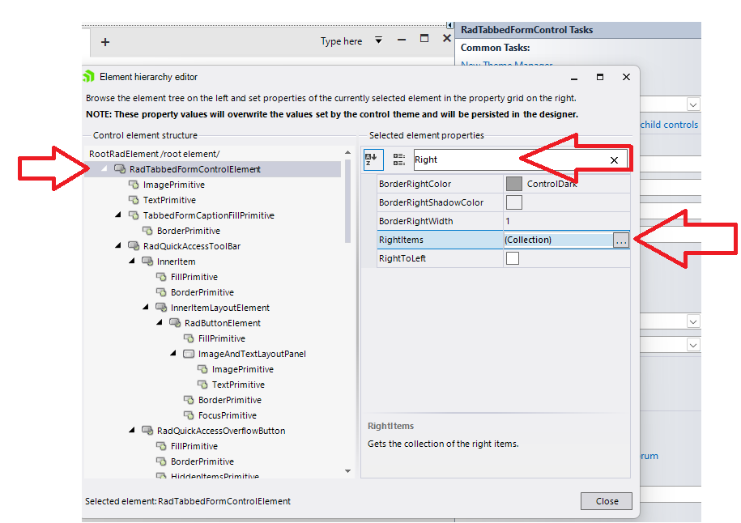
Task: Click the plus icon to add a new tab
Action: coord(105,42)
